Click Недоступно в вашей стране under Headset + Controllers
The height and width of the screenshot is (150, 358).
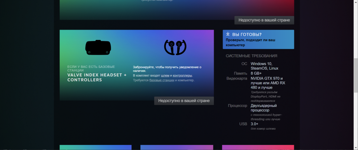click(x=184, y=101)
